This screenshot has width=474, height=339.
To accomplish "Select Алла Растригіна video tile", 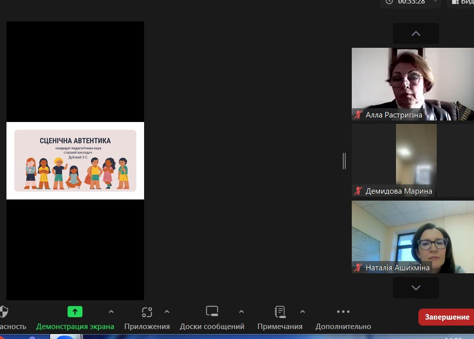I will pos(413,84).
